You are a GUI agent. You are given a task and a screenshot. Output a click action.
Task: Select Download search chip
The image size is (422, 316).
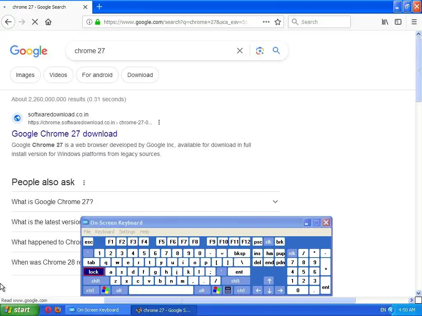point(140,75)
